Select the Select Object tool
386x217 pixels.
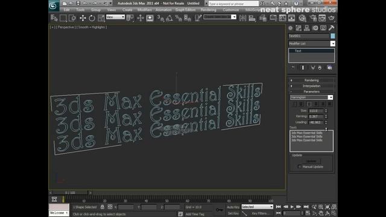pyautogui.click(x=54, y=18)
